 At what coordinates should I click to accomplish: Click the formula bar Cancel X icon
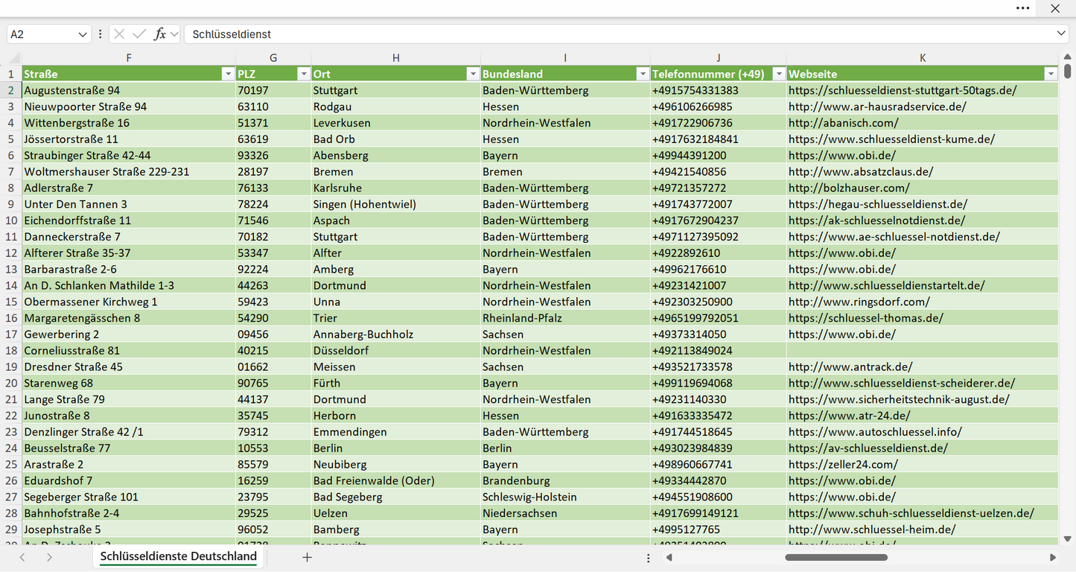click(x=119, y=34)
